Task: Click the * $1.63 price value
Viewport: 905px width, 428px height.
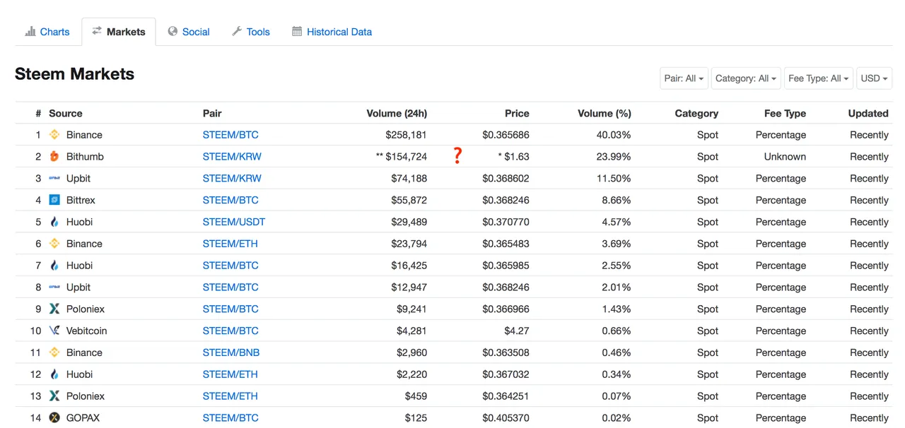Action: click(514, 157)
